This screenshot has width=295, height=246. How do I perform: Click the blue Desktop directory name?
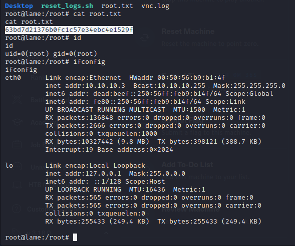(19, 6)
